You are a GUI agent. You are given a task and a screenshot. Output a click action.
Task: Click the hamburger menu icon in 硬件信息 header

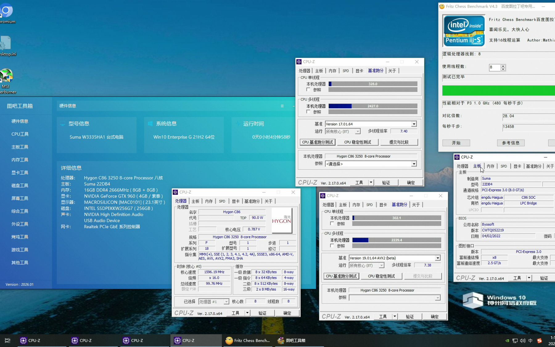[x=282, y=106]
